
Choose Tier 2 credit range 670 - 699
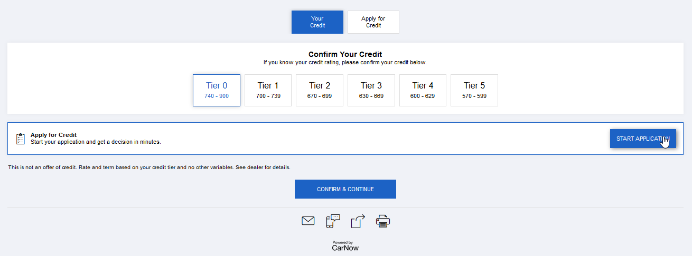[320, 90]
